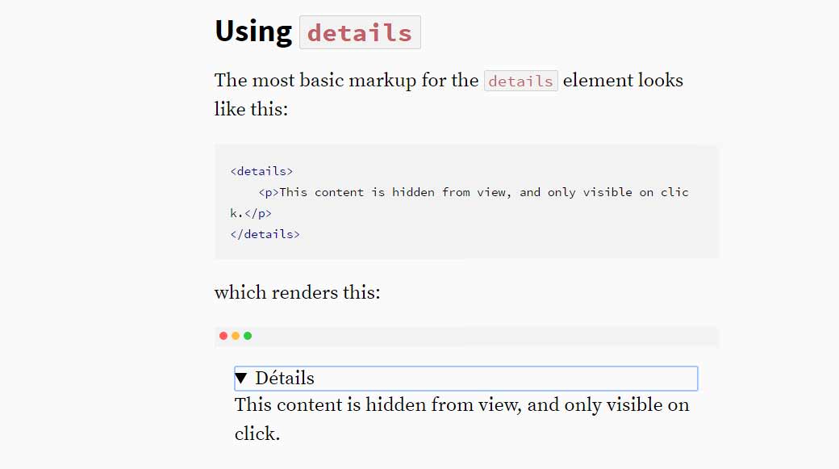Image resolution: width=839 pixels, height=469 pixels.
Task: Click the yellow traffic-light dot
Action: (236, 335)
